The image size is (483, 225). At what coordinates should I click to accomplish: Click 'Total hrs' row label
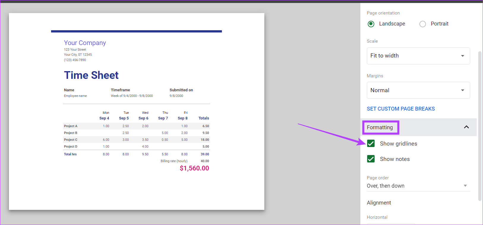(x=70, y=154)
